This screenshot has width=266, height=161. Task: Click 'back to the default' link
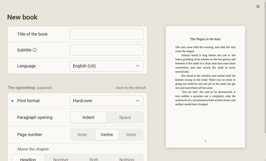pos(131,88)
